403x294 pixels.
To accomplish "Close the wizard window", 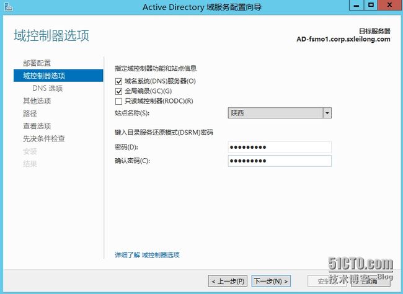I will pos(390,5).
